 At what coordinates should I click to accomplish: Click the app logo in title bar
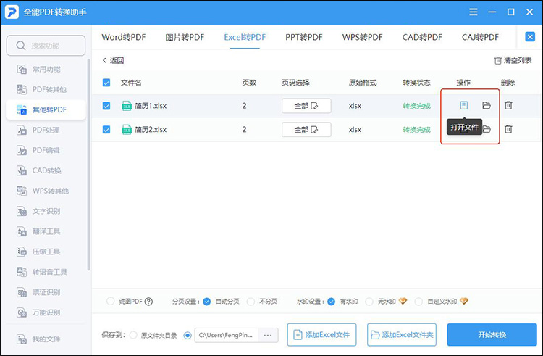[12, 12]
